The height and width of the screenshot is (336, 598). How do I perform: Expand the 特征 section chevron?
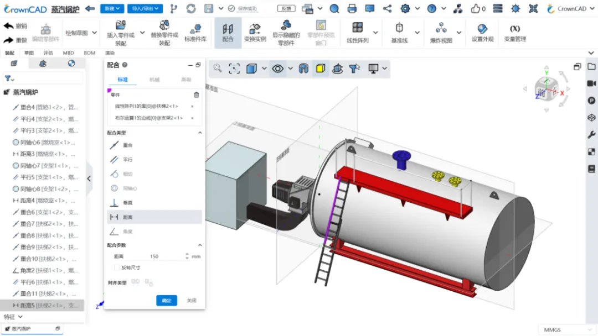tap(20, 317)
